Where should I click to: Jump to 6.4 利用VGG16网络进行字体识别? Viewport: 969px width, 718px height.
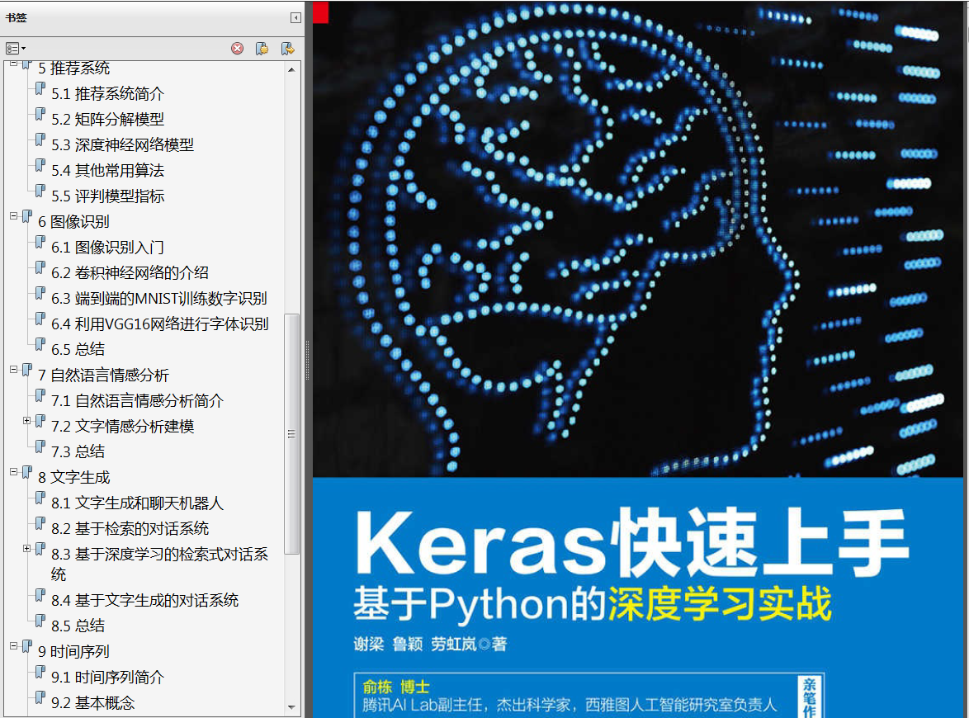pos(159,324)
